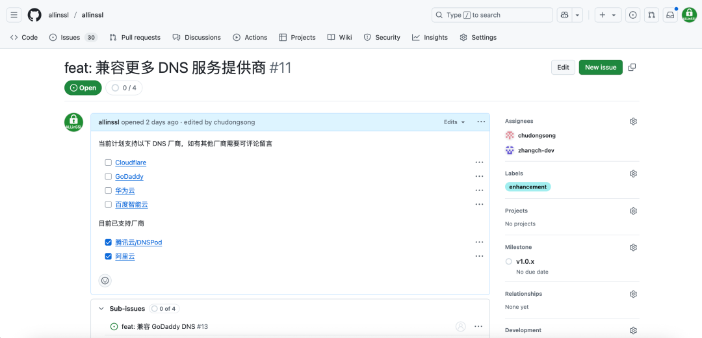
Task: Click the enhancement label
Action: click(528, 187)
